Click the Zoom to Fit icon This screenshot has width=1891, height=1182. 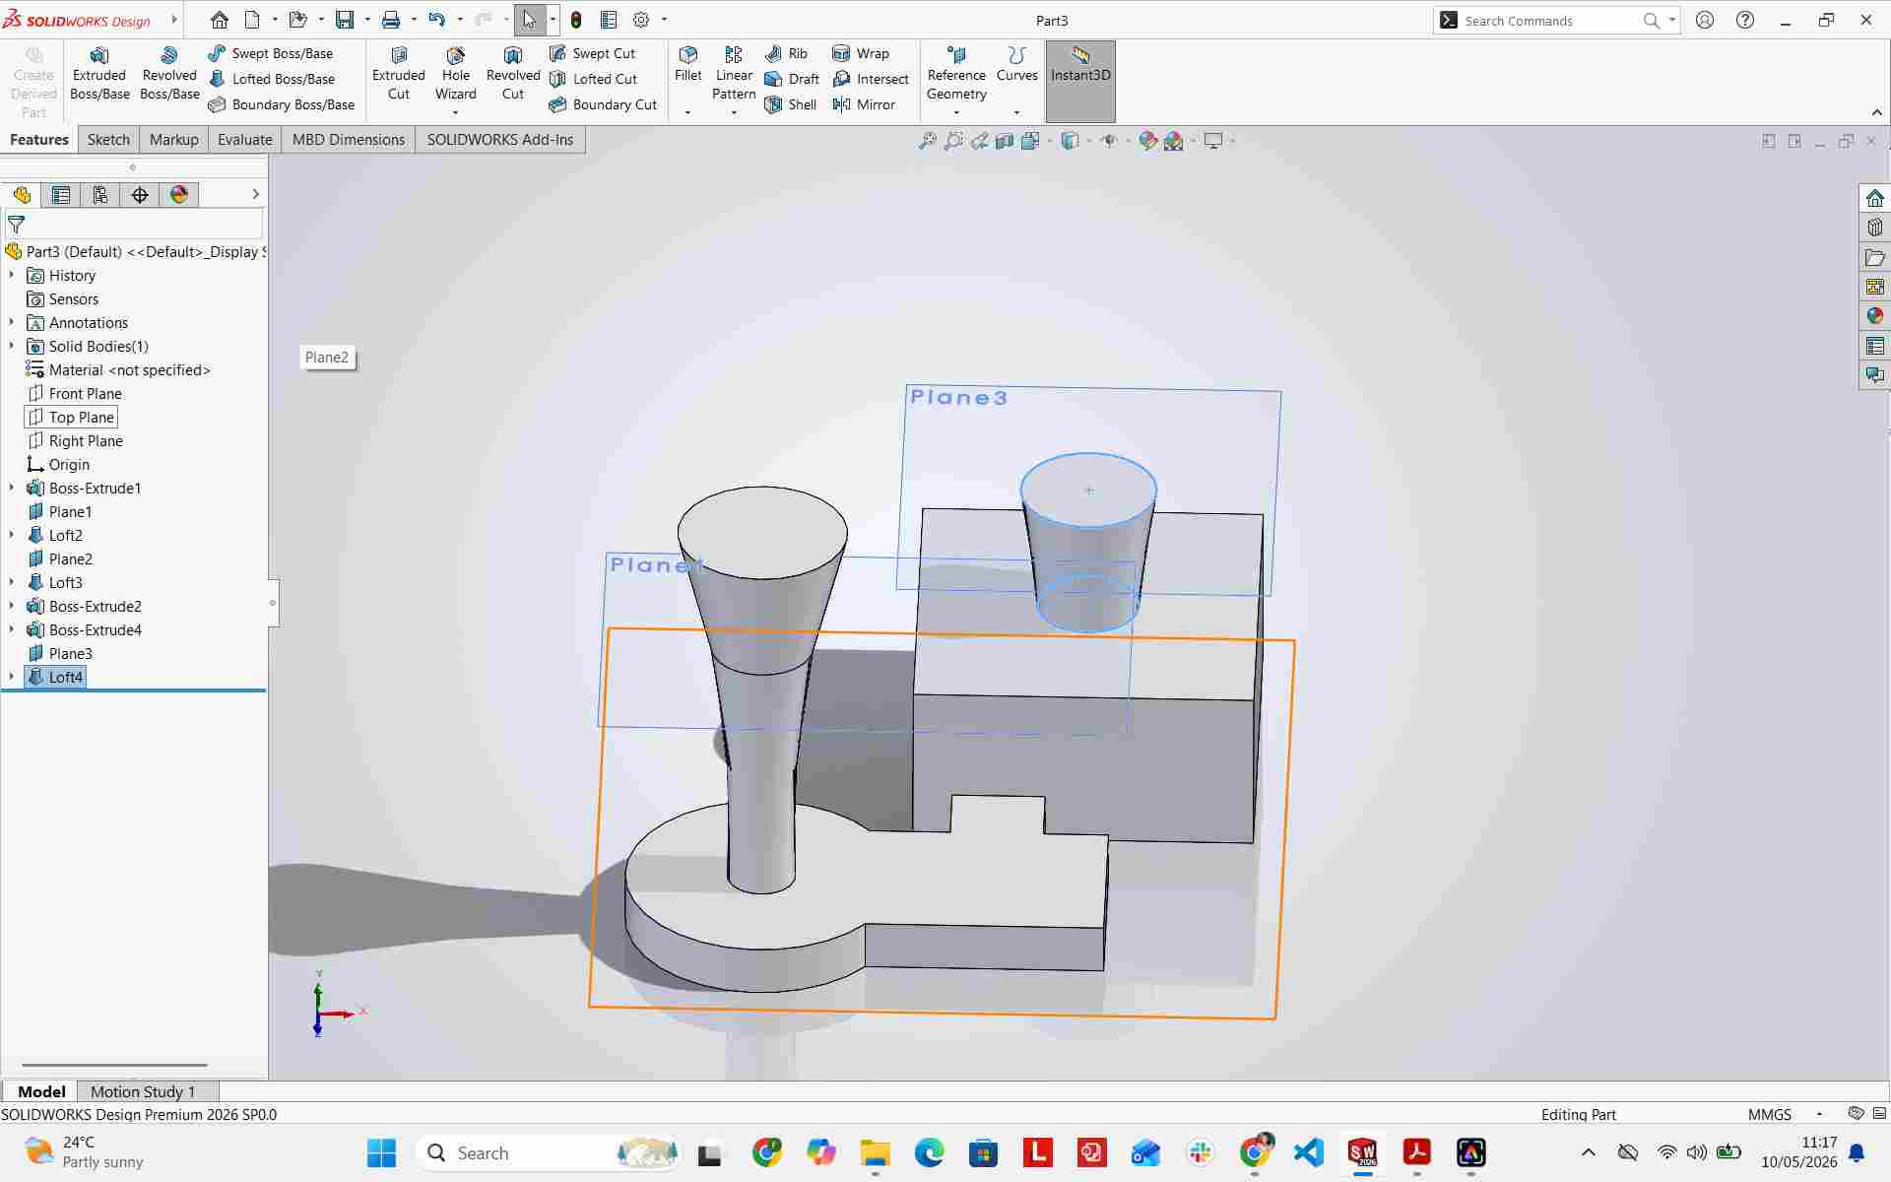(x=928, y=141)
